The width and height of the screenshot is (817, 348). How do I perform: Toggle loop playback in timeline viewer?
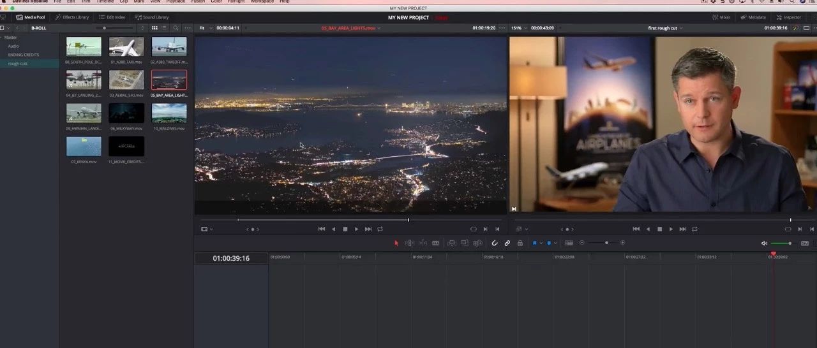click(694, 229)
